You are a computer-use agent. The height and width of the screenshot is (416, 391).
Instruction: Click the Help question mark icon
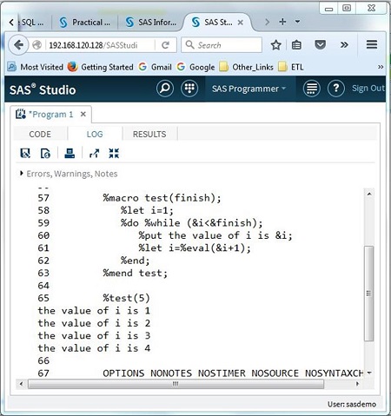(x=336, y=89)
